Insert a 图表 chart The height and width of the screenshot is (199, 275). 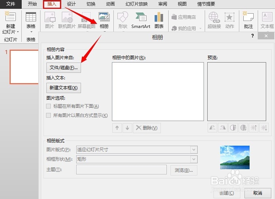tap(159, 20)
